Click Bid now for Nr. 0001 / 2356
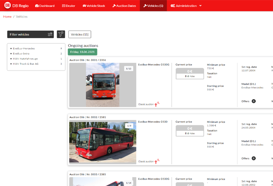 point(190,76)
